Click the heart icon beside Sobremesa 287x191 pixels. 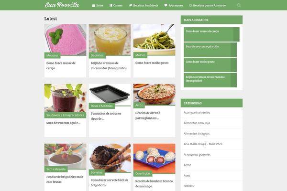pos(166,5)
